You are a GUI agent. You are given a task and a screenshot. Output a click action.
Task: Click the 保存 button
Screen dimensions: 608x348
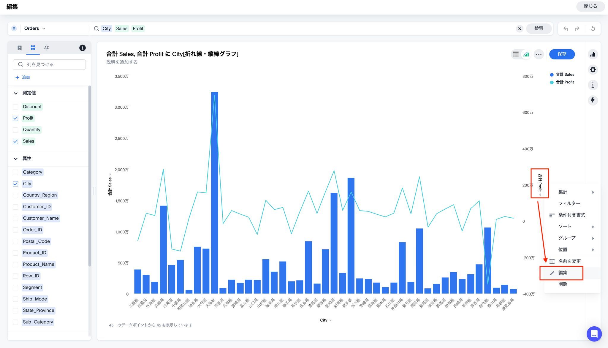(x=562, y=54)
